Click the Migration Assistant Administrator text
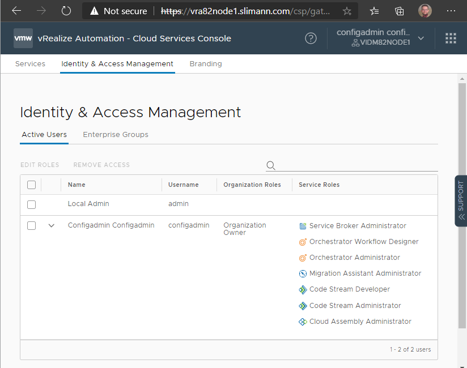The width and height of the screenshot is (467, 368). (x=366, y=273)
